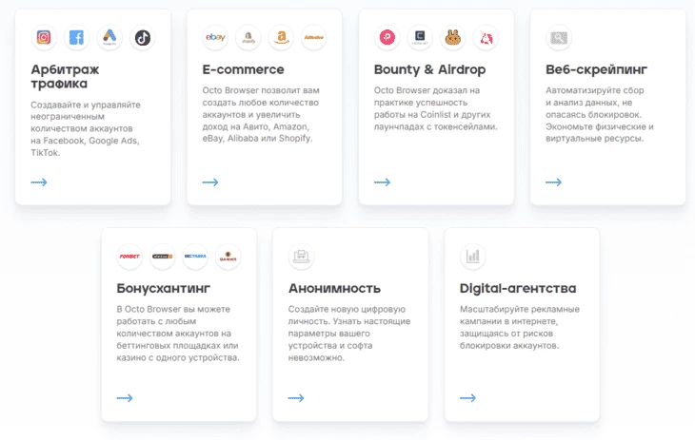695x440 pixels.
Task: Click the Google Ads icon
Action: [110, 38]
